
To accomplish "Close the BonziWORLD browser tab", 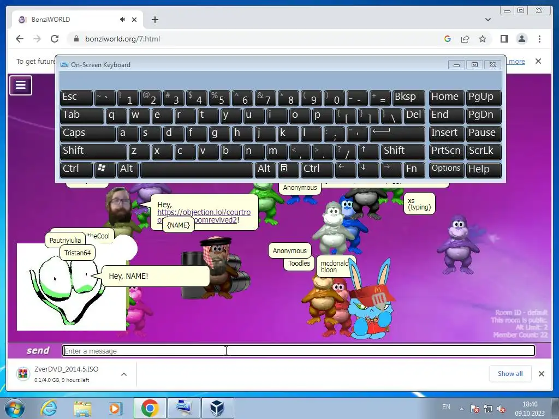I will point(134,20).
